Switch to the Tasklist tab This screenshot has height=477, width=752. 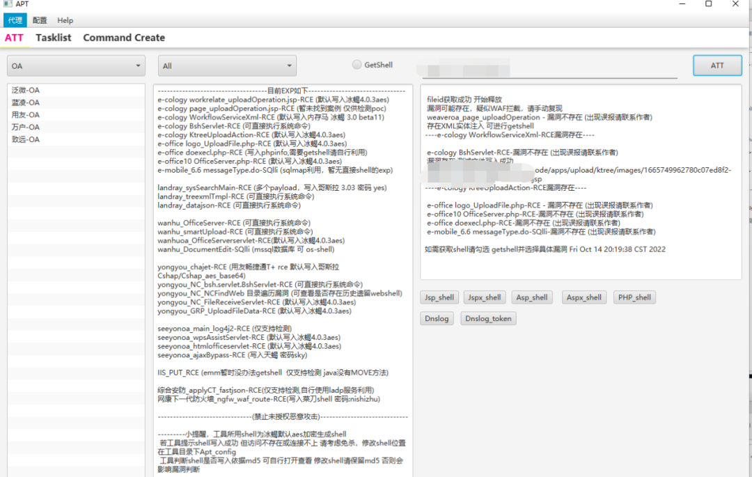[53, 38]
